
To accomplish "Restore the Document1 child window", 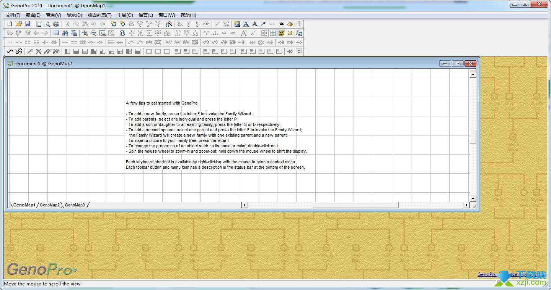I will [458, 63].
